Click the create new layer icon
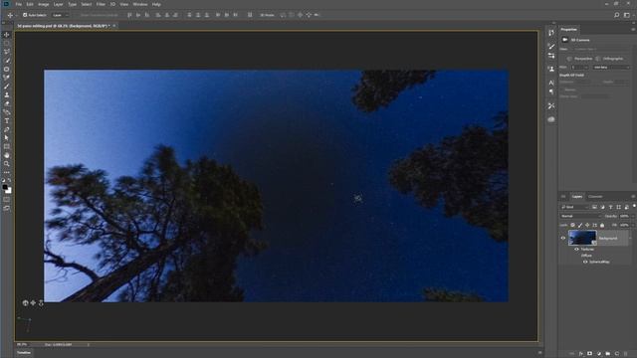This screenshot has height=358, width=637. 617,354
